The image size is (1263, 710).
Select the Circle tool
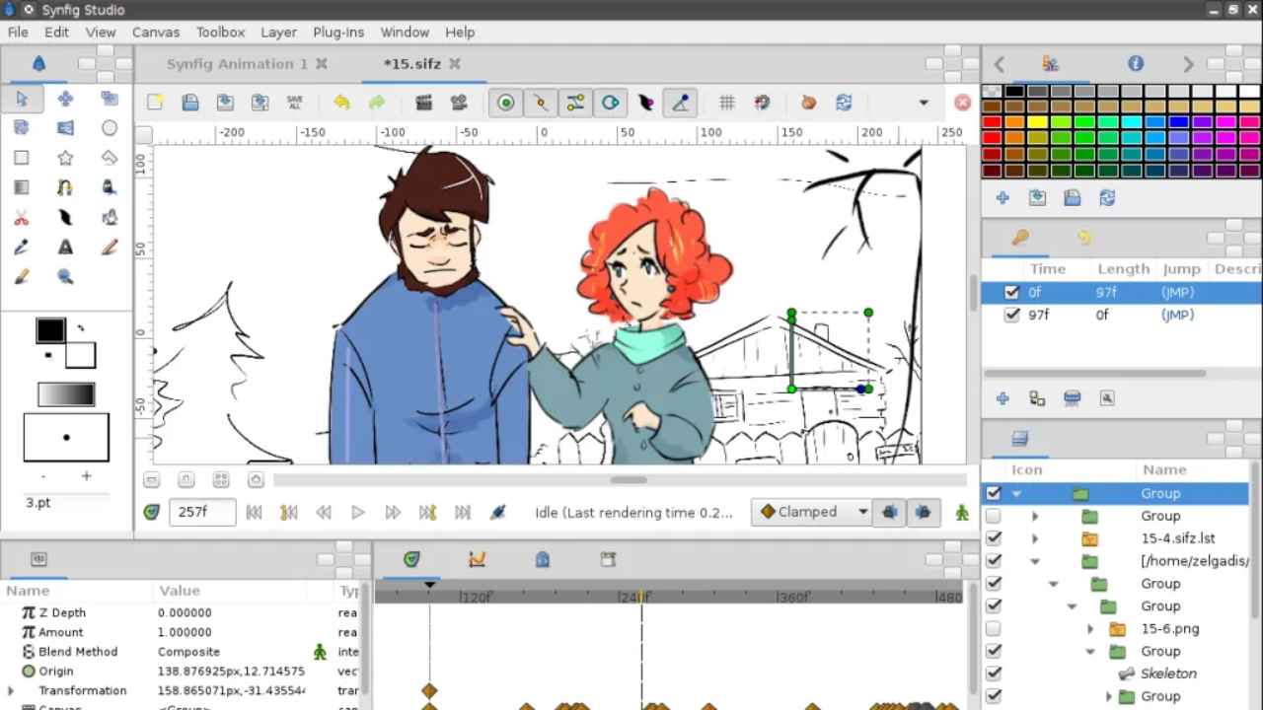pyautogui.click(x=110, y=128)
